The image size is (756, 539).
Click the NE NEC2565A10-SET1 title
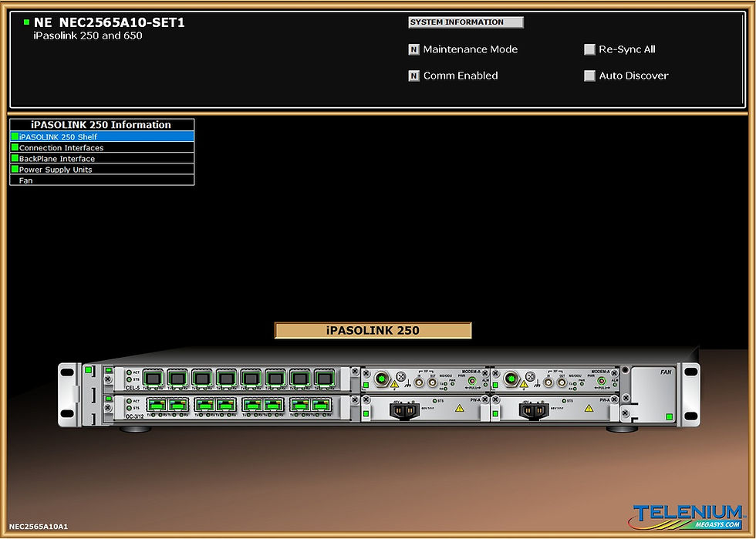coord(109,22)
